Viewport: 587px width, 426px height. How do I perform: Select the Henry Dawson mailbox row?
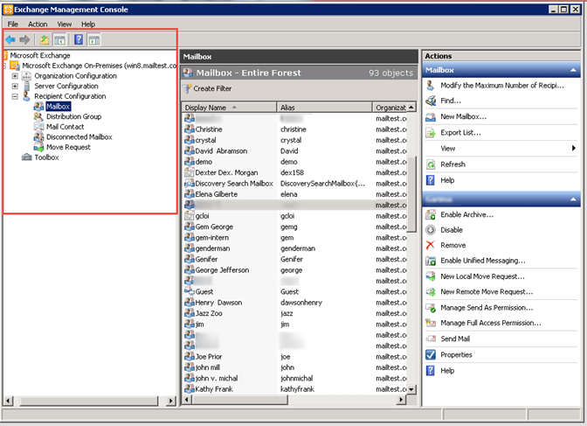point(295,303)
